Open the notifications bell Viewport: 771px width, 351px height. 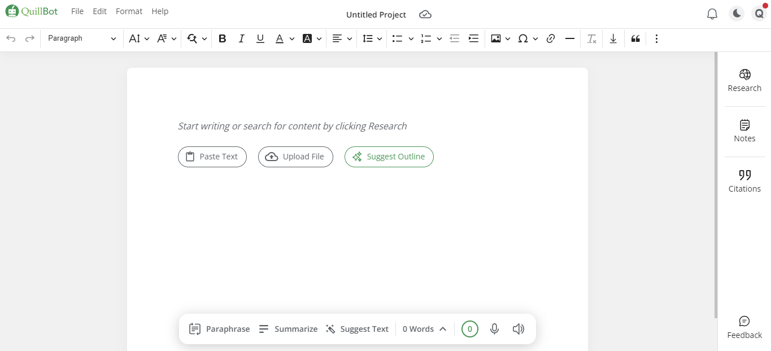712,14
